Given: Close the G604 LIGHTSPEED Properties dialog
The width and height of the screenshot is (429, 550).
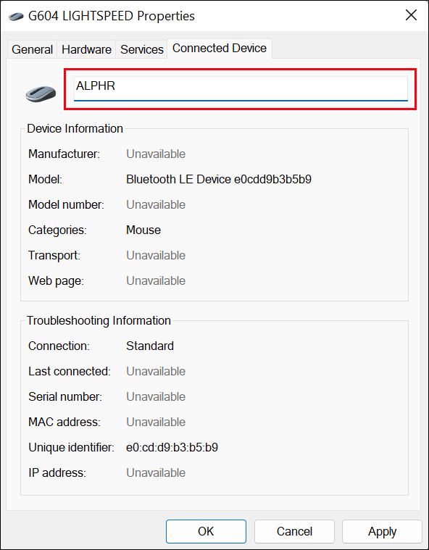Looking at the screenshot, I should pos(411,15).
